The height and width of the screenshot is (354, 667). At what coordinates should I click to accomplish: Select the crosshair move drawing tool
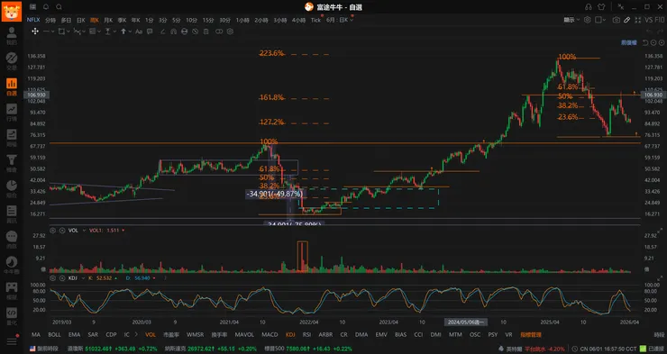(35, 31)
